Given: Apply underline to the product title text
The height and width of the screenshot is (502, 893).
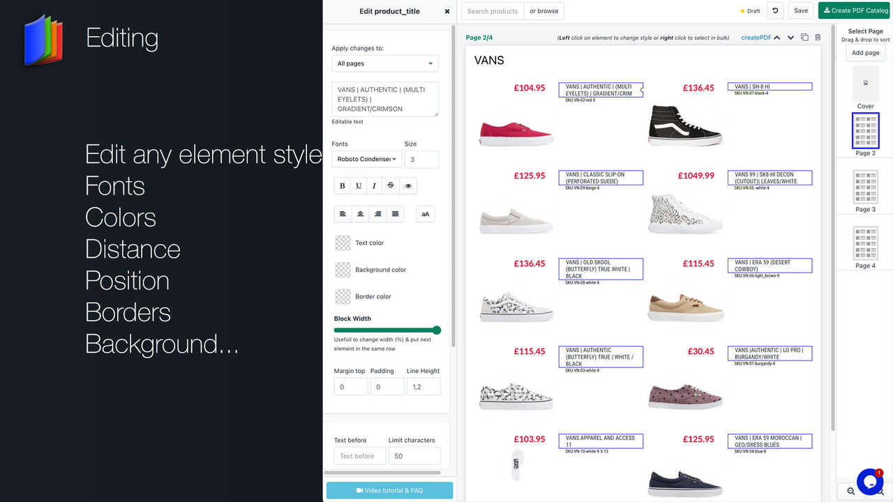Looking at the screenshot, I should pos(359,185).
